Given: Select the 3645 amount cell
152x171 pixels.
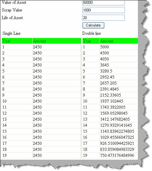Looking at the screenshot, I should (119, 65).
